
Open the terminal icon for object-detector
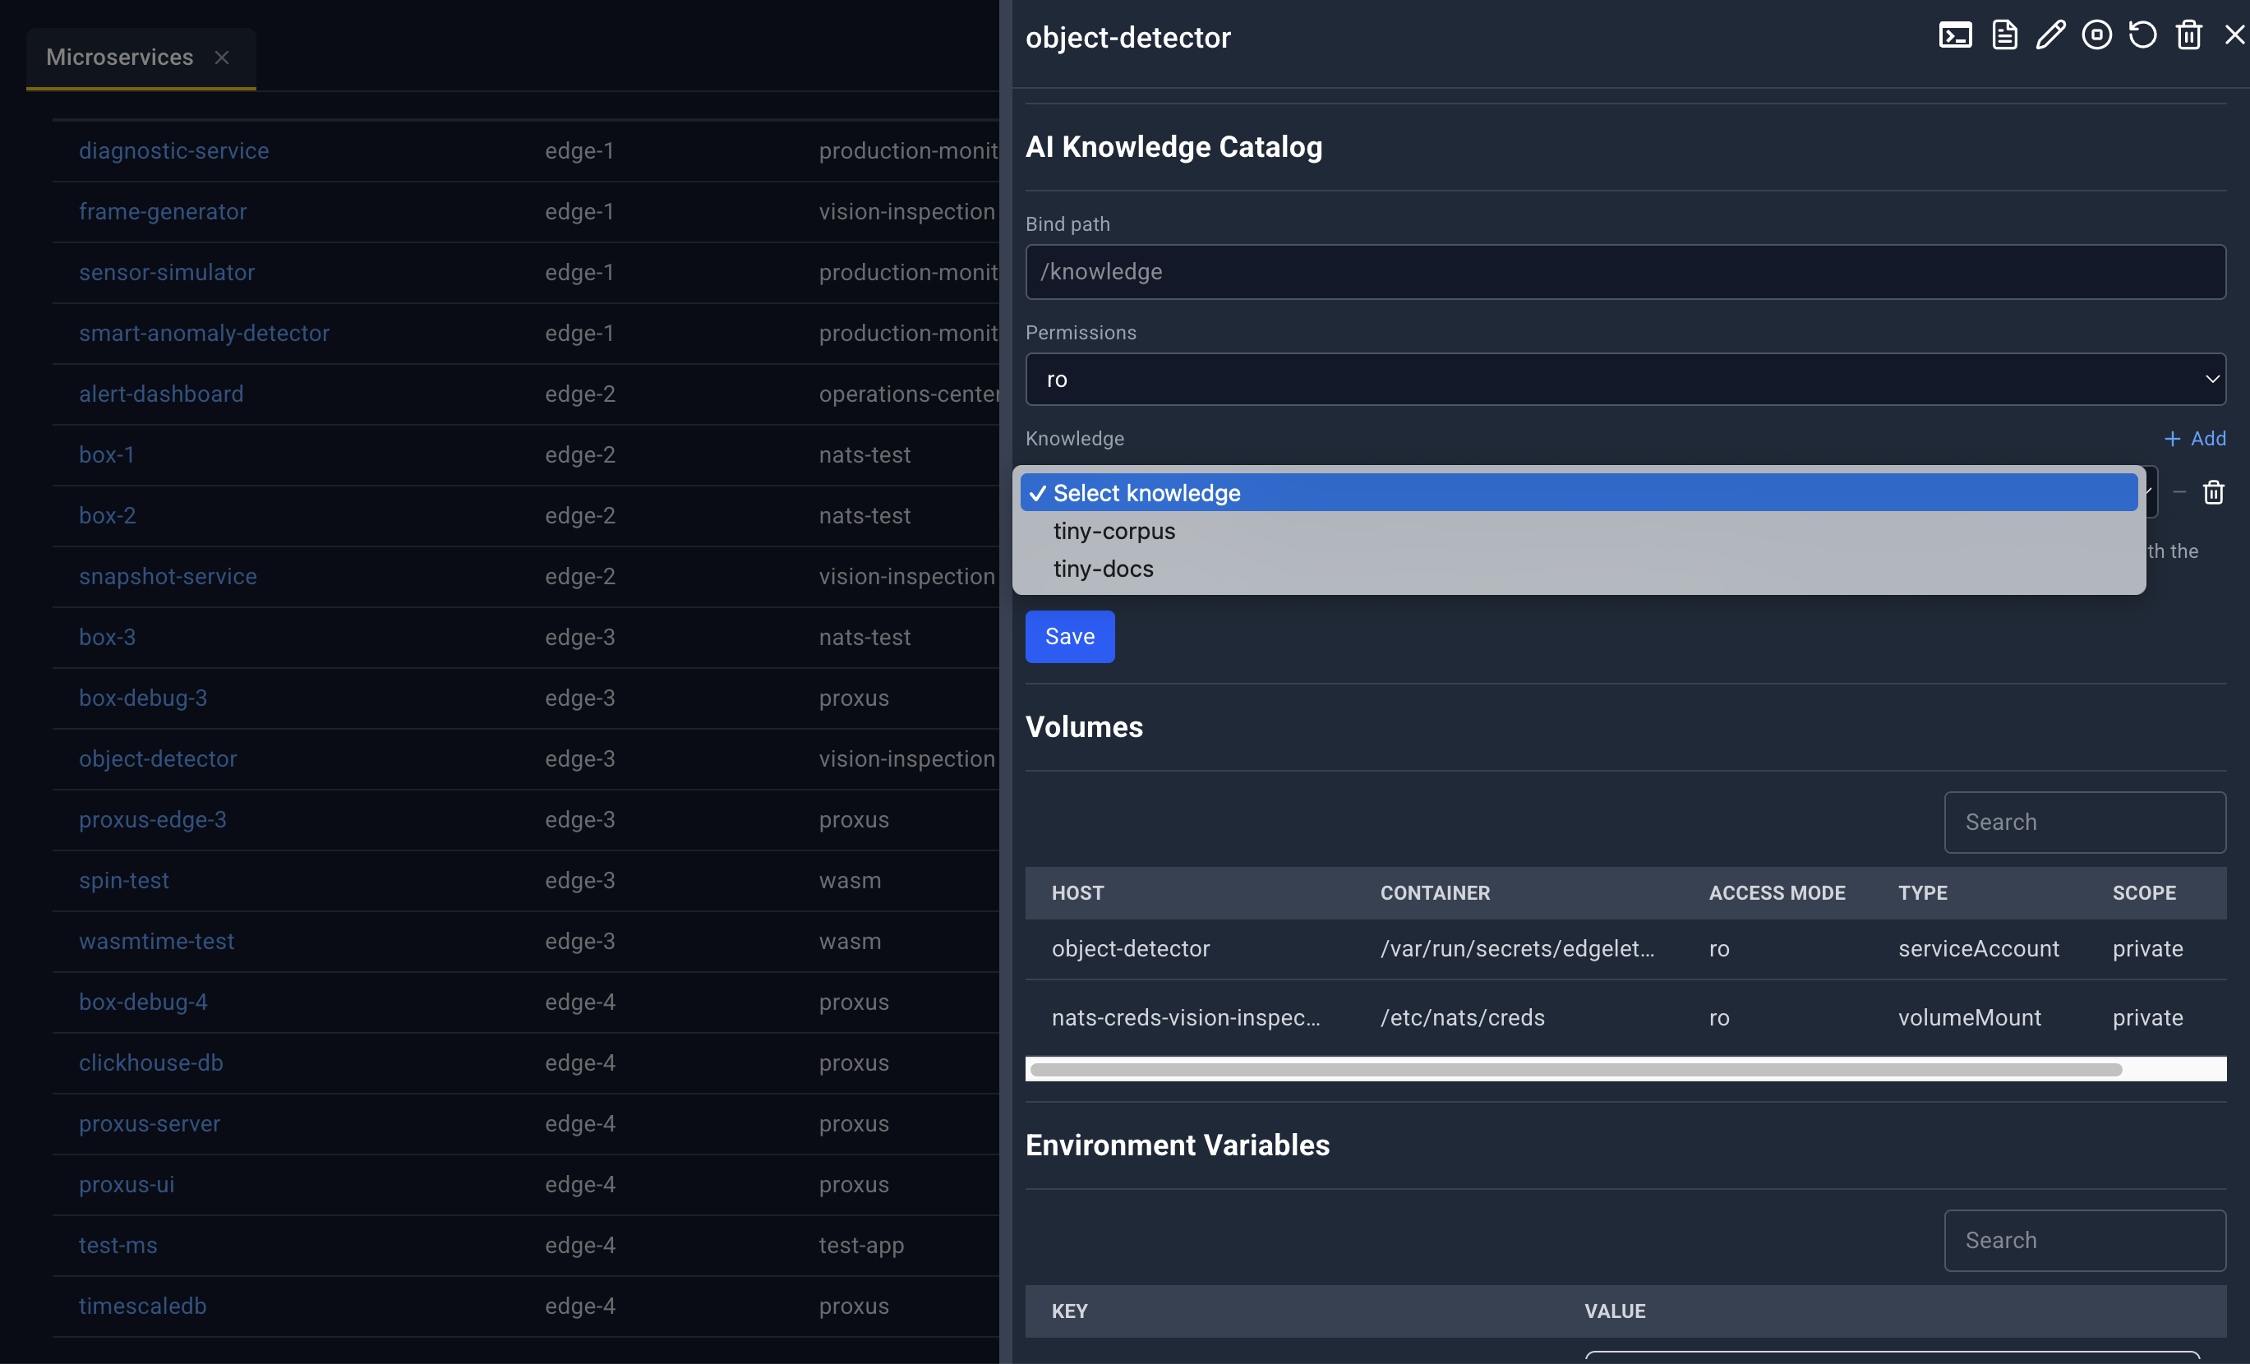(1955, 35)
